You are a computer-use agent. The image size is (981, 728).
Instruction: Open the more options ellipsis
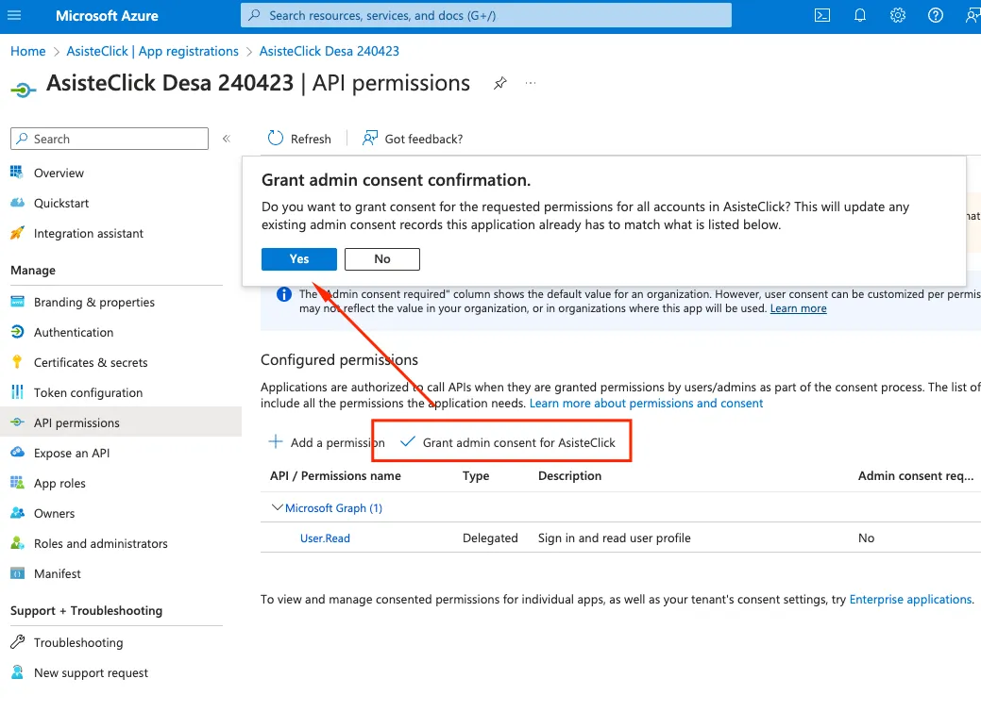[x=531, y=83]
